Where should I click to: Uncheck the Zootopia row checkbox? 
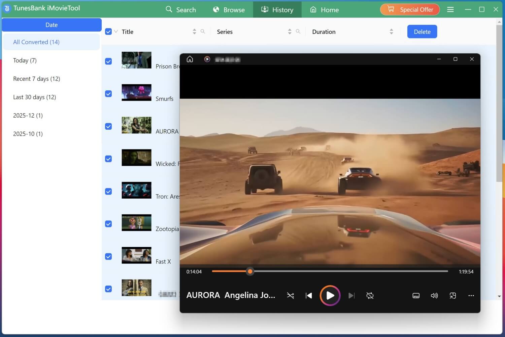click(x=108, y=224)
